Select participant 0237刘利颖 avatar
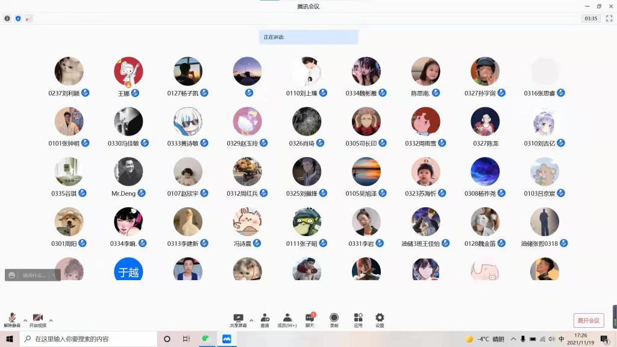The height and width of the screenshot is (347, 617). 69,71
